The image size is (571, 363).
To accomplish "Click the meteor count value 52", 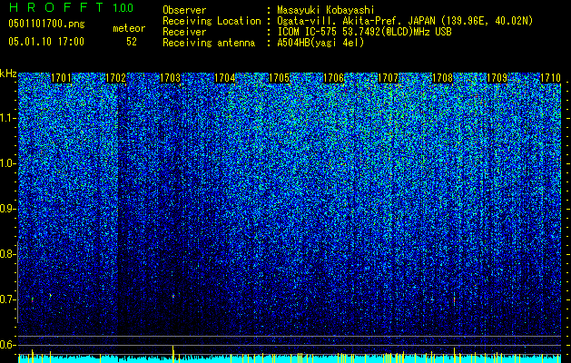I will click(x=132, y=42).
